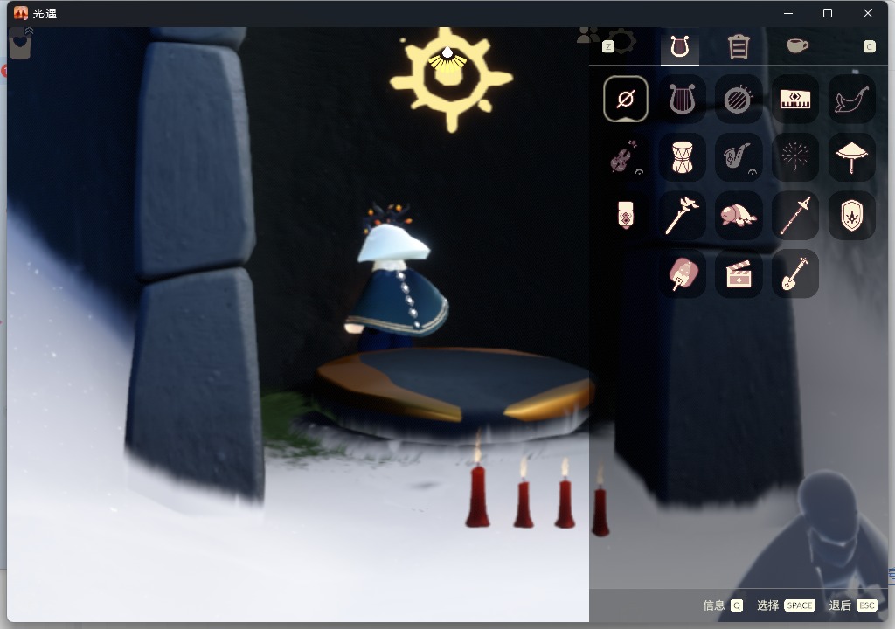The image size is (895, 629).
Task: Equip the hourglass-shaped drum
Action: [682, 157]
